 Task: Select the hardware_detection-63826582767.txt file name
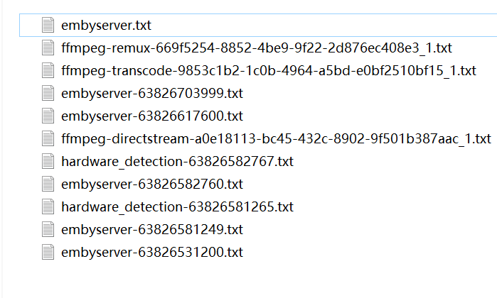pyautogui.click(x=177, y=162)
